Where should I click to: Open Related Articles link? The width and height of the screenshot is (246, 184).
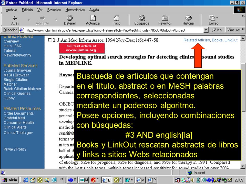197,40
